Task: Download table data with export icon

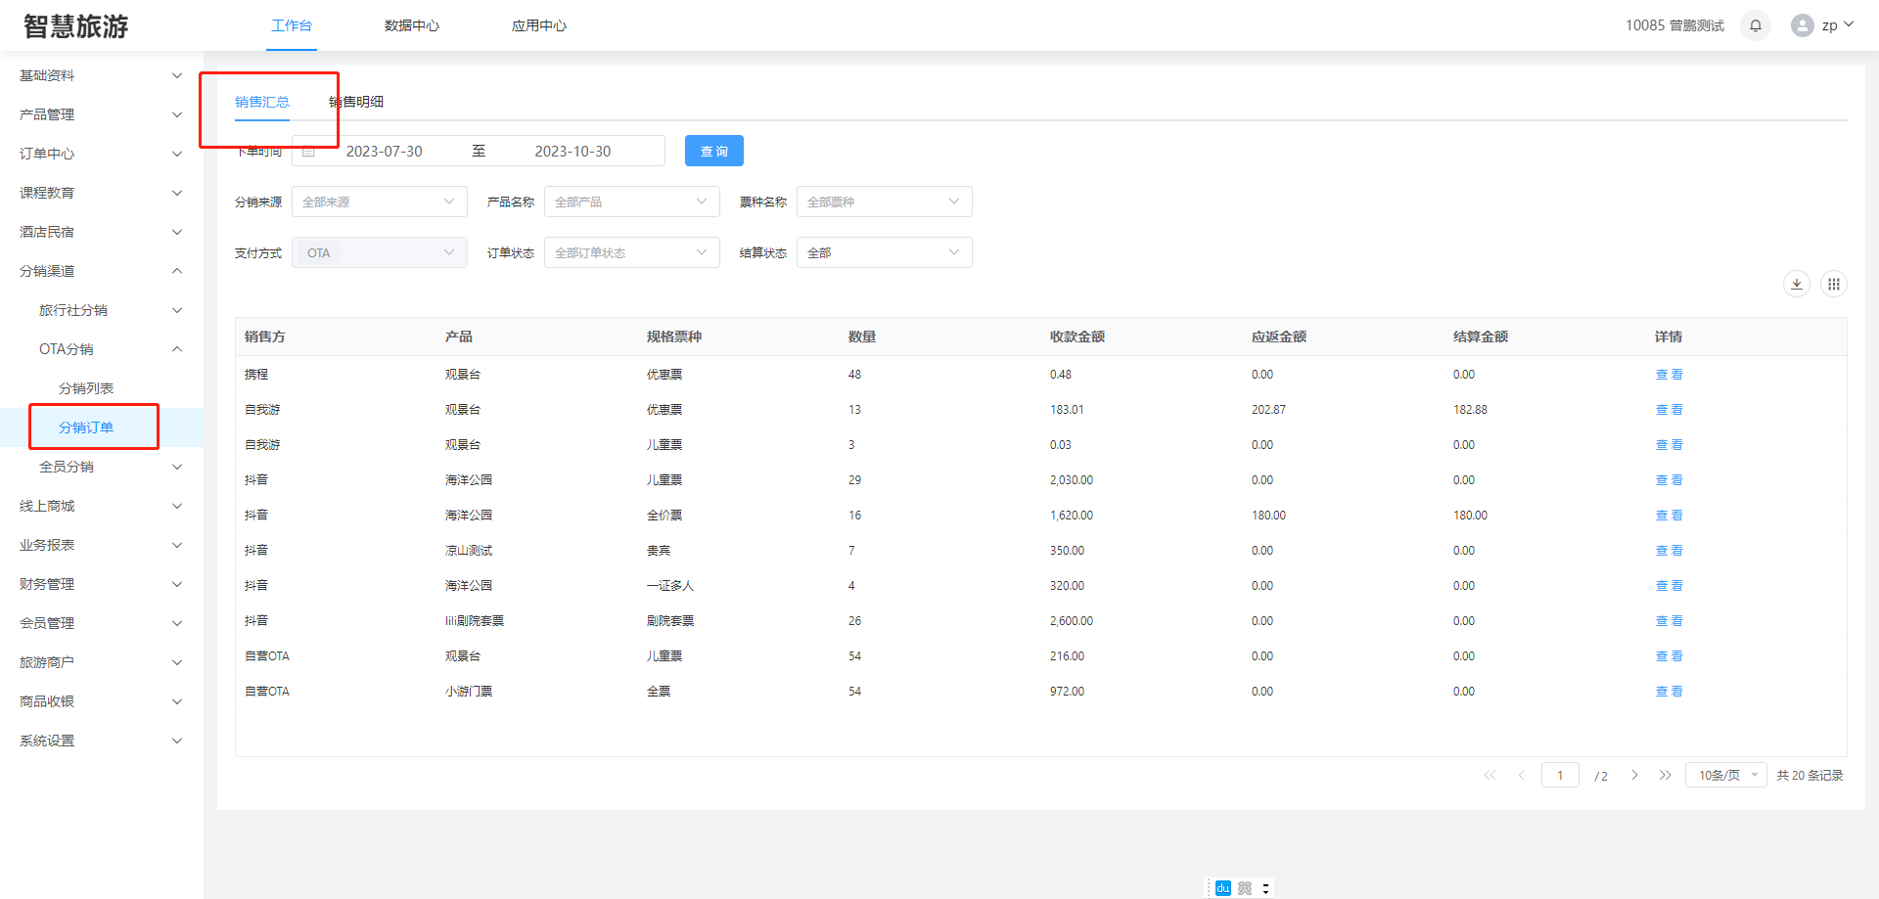Action: [1797, 284]
